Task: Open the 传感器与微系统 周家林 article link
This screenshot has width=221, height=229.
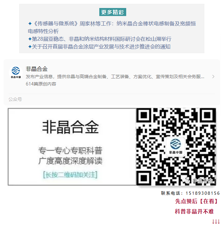Action: 112,27
